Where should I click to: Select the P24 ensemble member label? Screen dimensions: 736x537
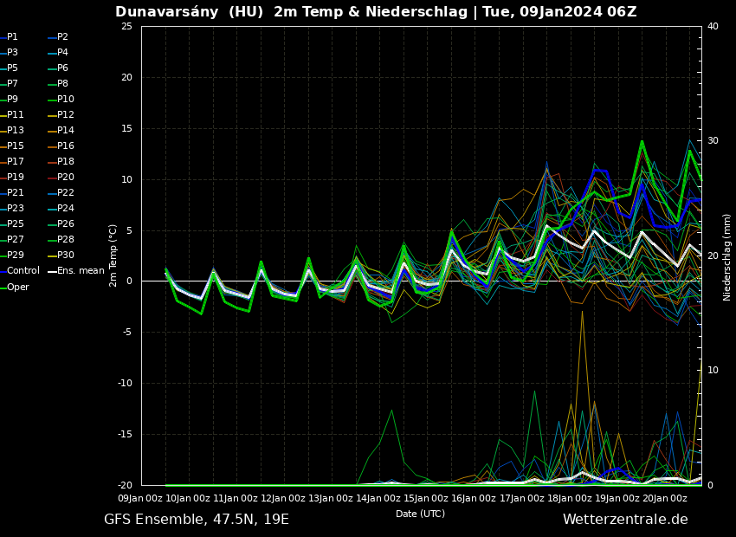tap(66, 209)
